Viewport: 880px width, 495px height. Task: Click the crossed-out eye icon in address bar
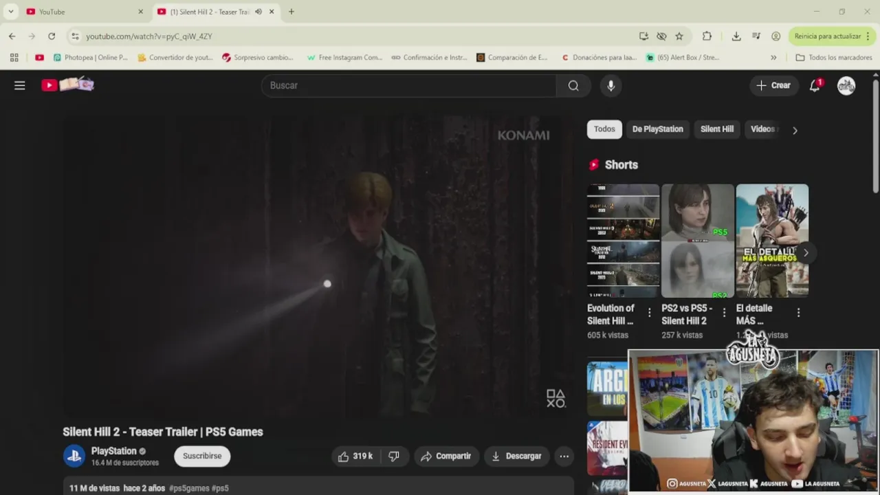click(661, 36)
